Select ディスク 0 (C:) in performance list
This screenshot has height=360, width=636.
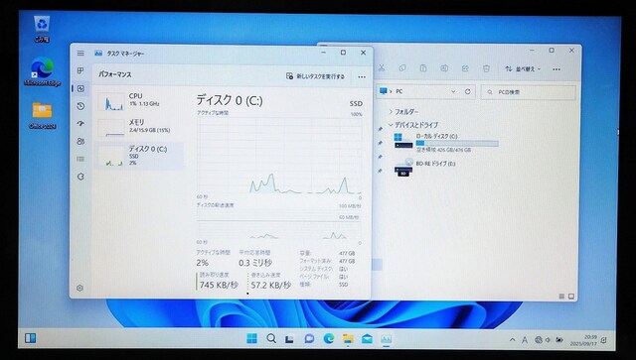point(139,156)
